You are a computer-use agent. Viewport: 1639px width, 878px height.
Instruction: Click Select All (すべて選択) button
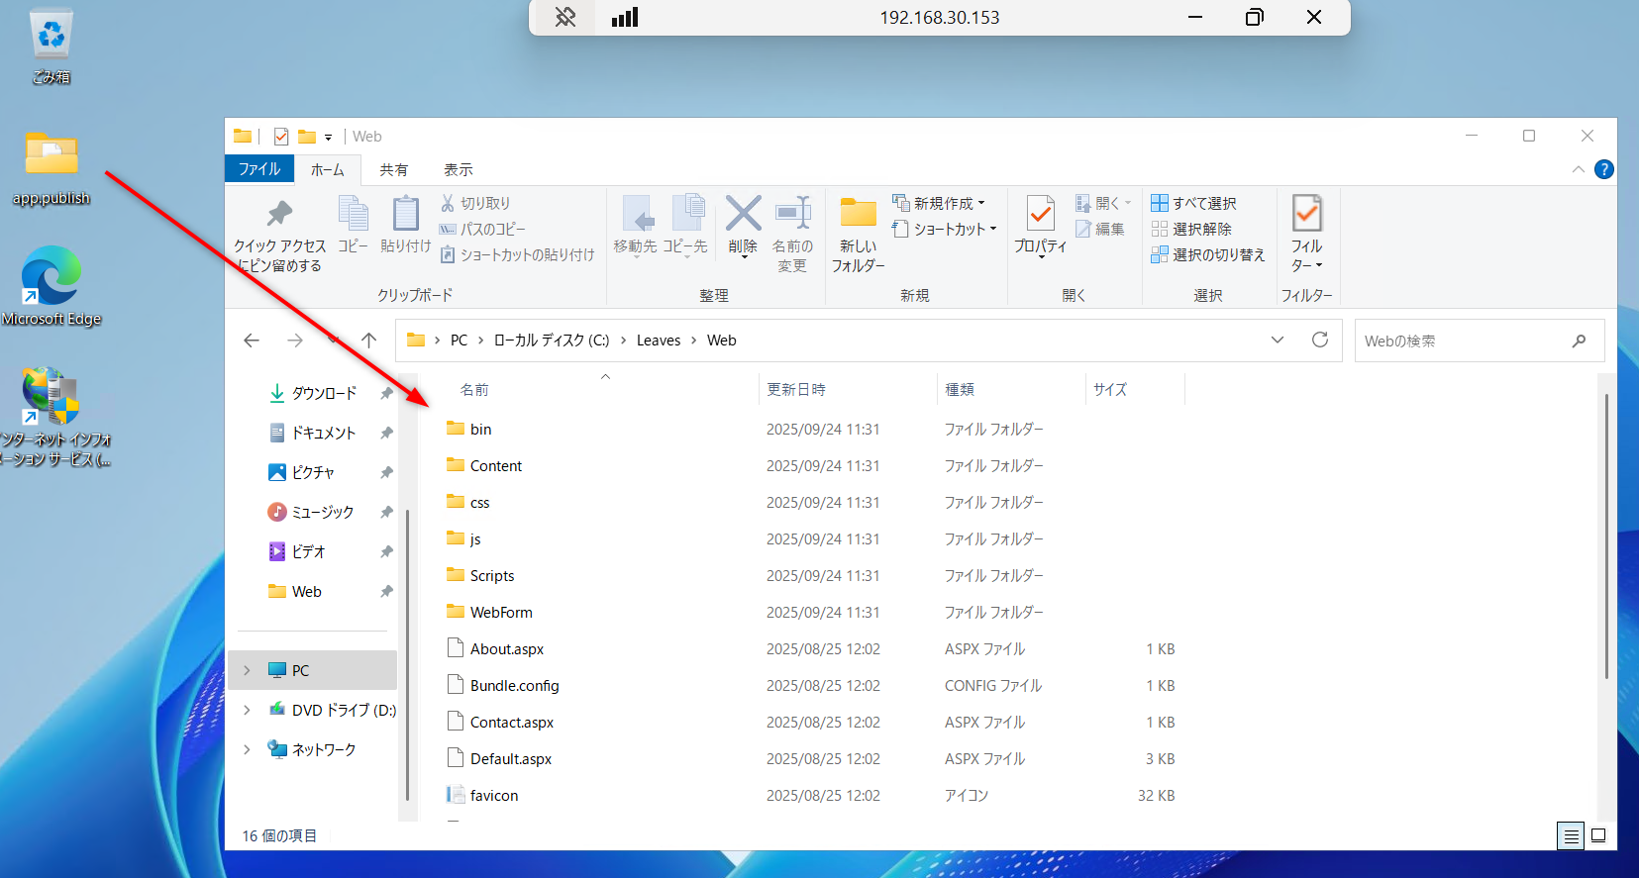(x=1193, y=203)
